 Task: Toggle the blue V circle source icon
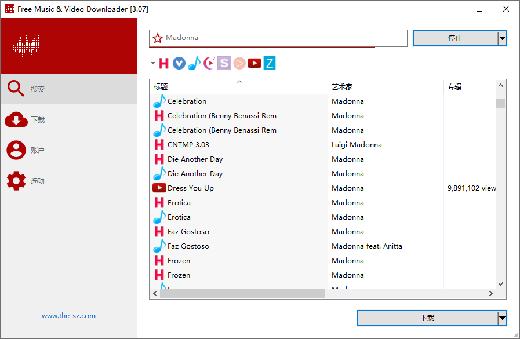[179, 63]
